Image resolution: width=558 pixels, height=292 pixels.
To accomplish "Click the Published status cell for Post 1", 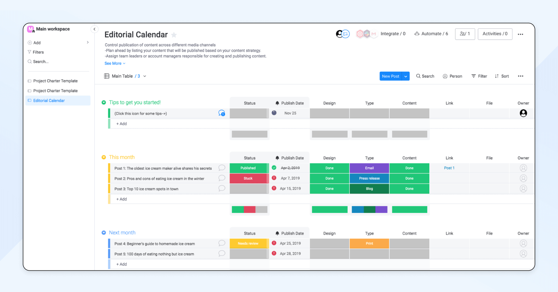I will [x=248, y=168].
